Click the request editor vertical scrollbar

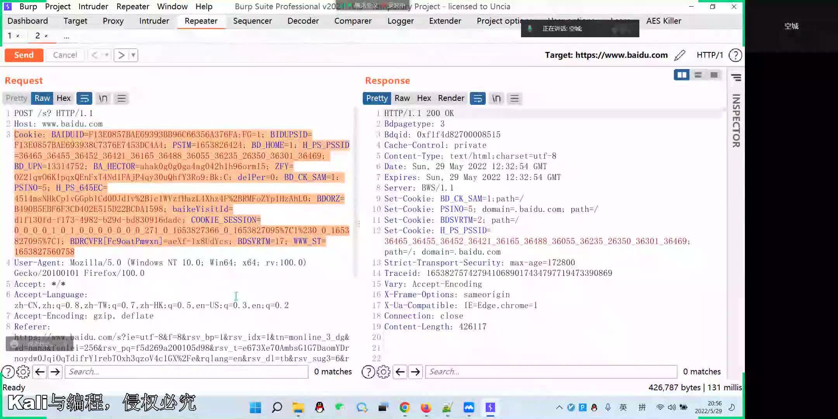[355, 193]
